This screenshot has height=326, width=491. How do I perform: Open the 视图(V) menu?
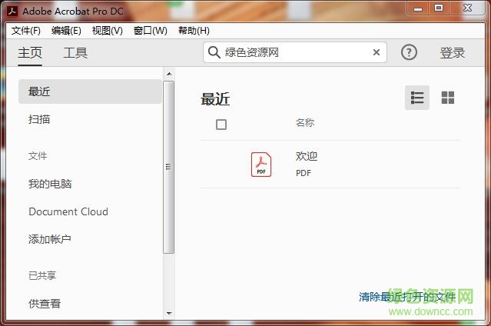coord(107,31)
